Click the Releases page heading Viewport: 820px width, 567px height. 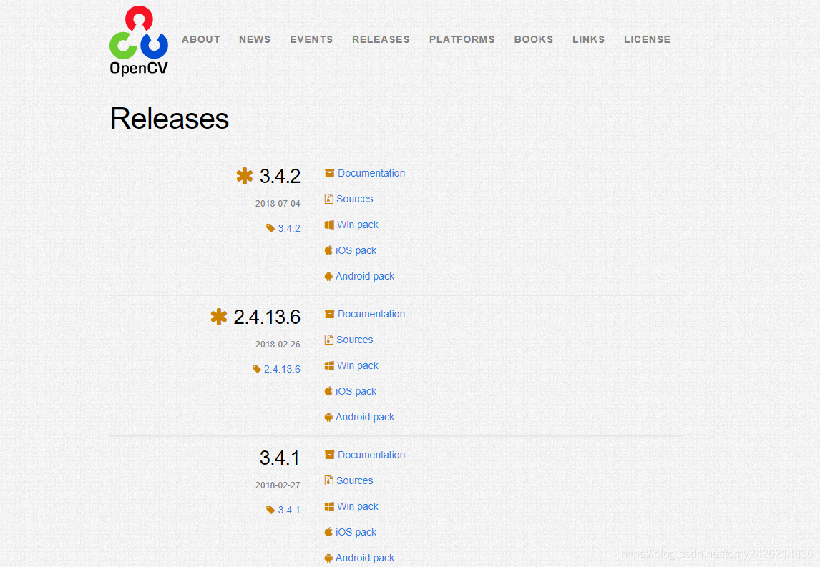pos(170,118)
